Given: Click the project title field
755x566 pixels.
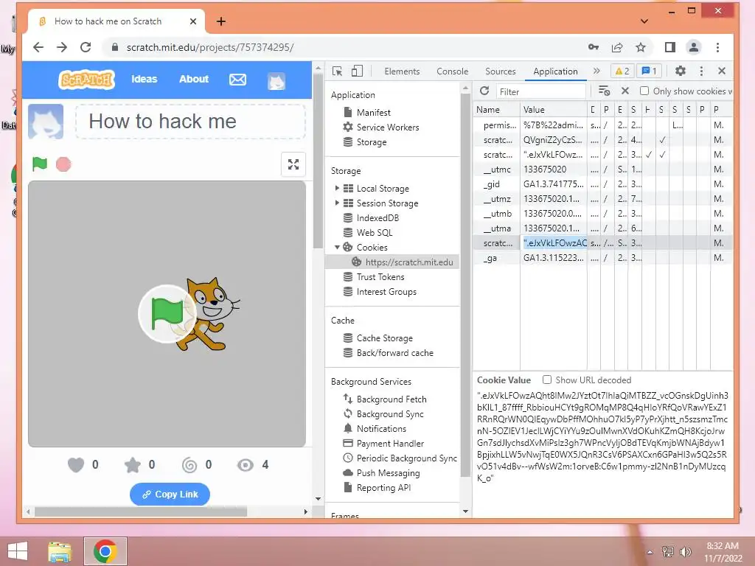Looking at the screenshot, I should point(191,122).
